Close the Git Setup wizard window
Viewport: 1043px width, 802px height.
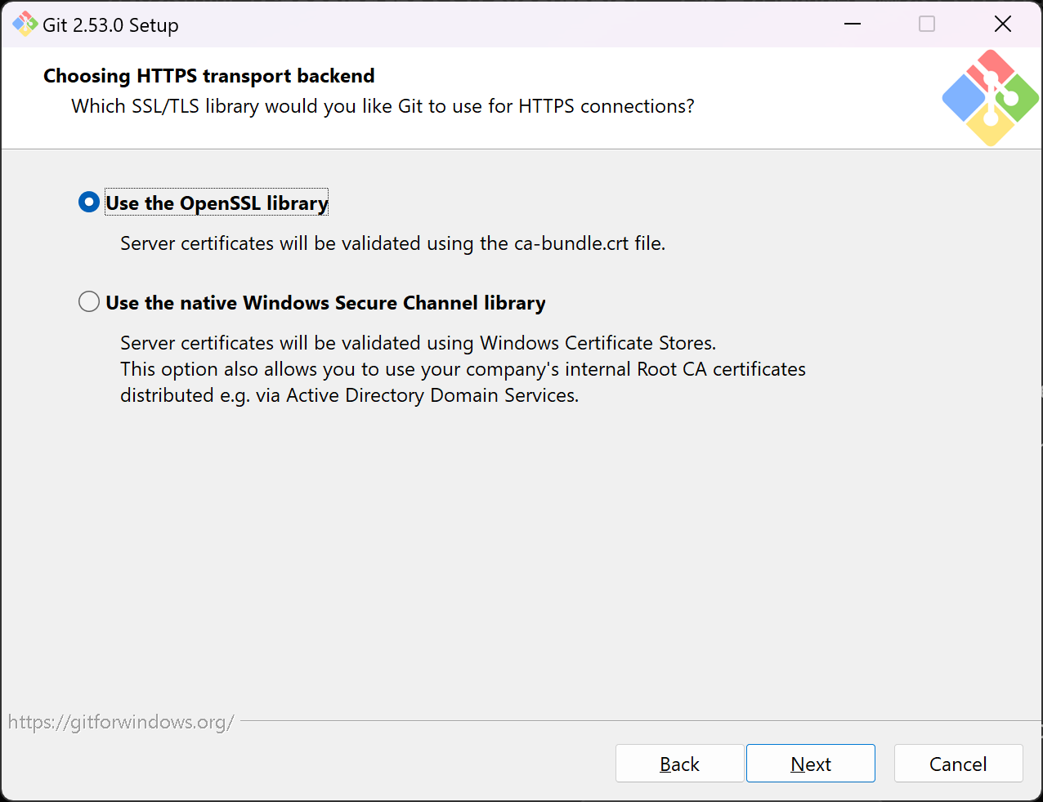[x=1003, y=25]
